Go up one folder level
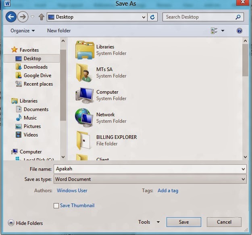252x235 pixels. [x=42, y=17]
